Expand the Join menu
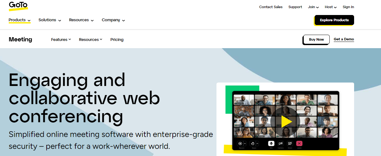Screen dimensions: 381x156 [x=313, y=7]
